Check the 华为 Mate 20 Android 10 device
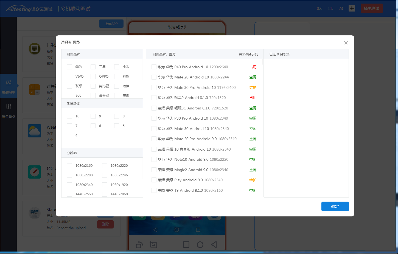 [154, 77]
